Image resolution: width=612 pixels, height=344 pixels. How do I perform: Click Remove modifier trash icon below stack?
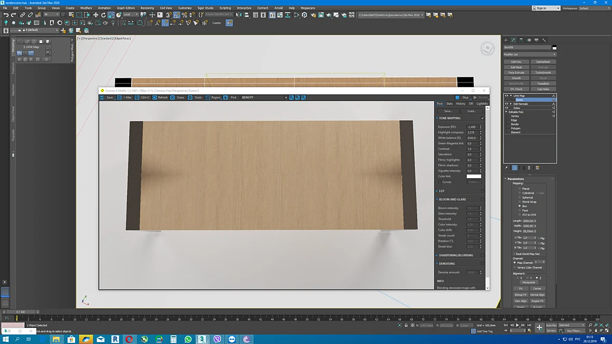click(529, 168)
